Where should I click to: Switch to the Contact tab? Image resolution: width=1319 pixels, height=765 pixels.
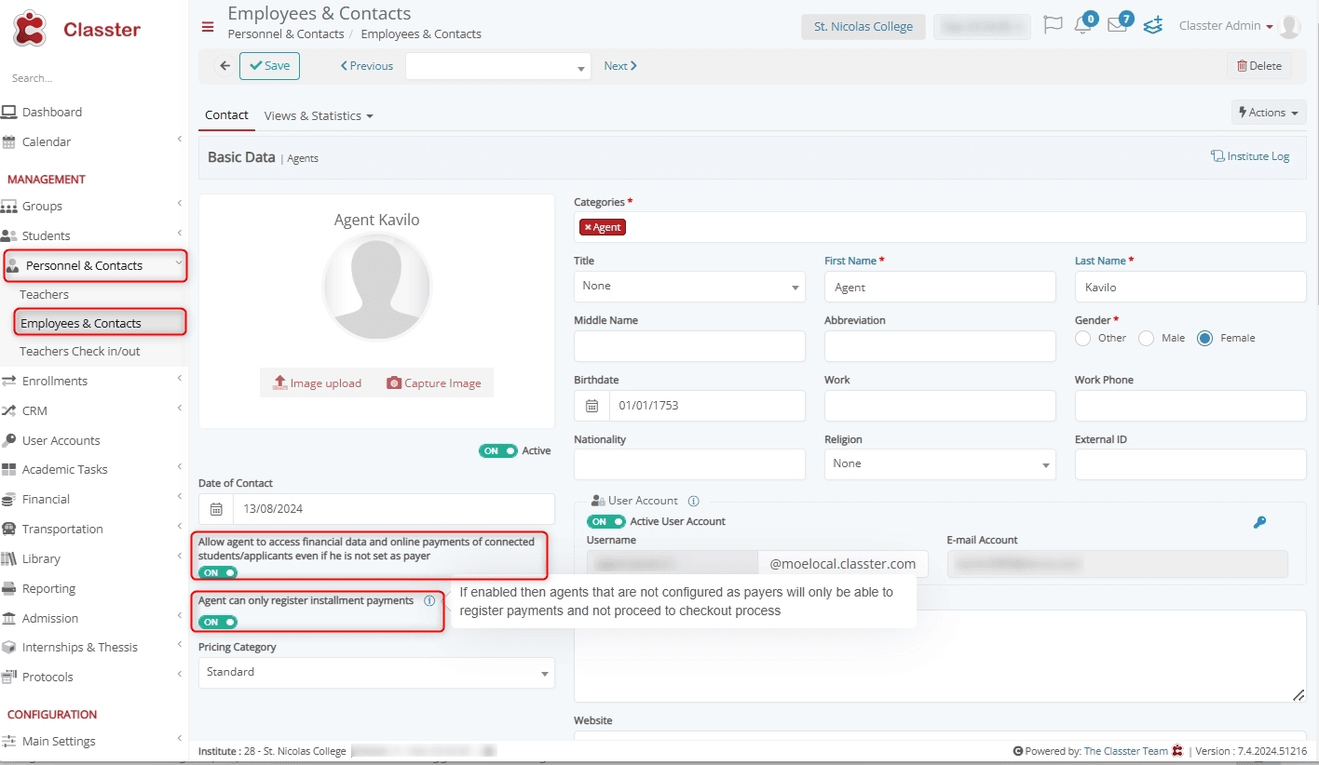pyautogui.click(x=226, y=115)
